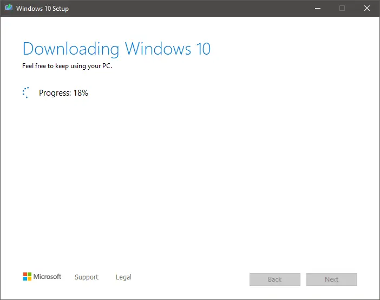Click the word "Setup" in the title bar
Viewport: 380px width, 300px height.
click(61, 9)
